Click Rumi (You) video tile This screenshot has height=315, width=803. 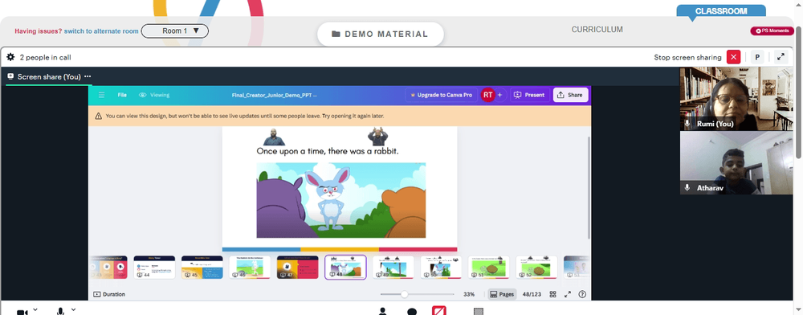coord(736,98)
